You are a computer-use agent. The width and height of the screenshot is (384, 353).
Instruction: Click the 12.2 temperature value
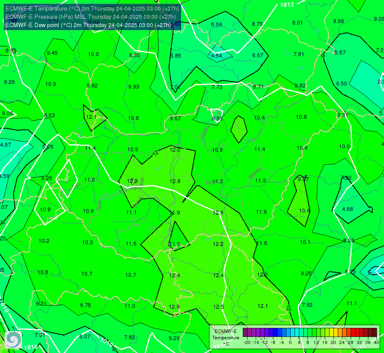tap(218, 244)
